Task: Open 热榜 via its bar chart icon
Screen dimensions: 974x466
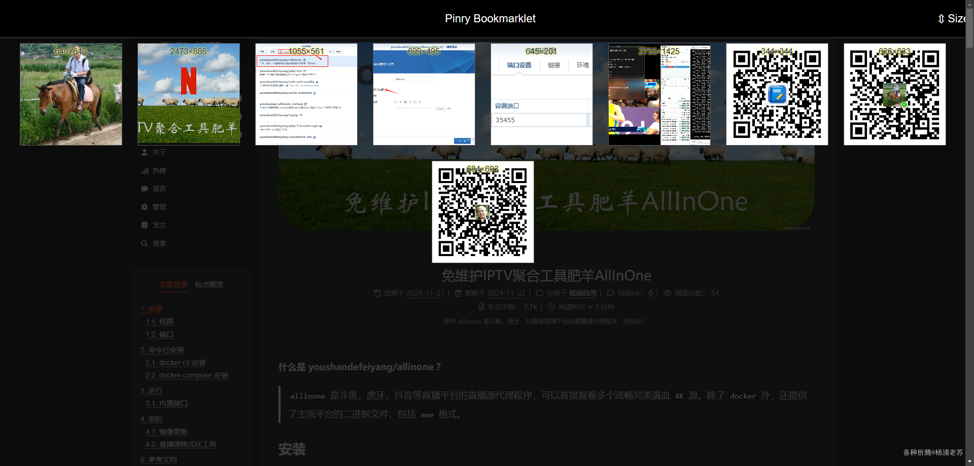Action: 145,170
